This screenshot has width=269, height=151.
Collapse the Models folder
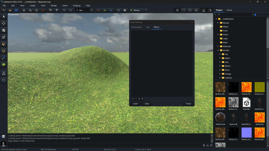(x=218, y=50)
